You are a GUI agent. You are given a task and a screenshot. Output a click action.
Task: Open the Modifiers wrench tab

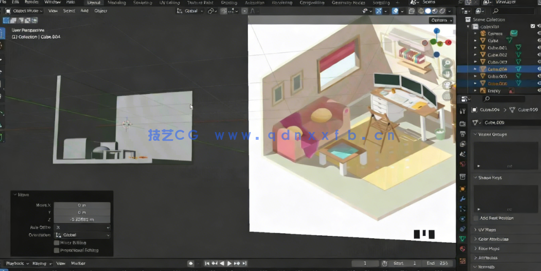click(x=463, y=199)
